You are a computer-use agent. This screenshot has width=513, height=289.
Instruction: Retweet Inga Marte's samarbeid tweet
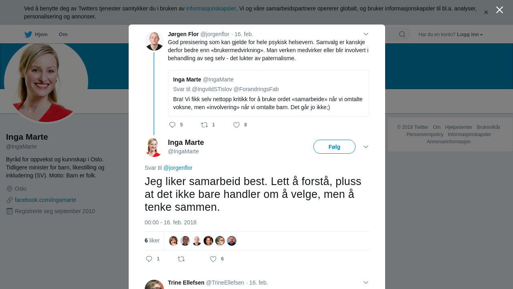181,259
